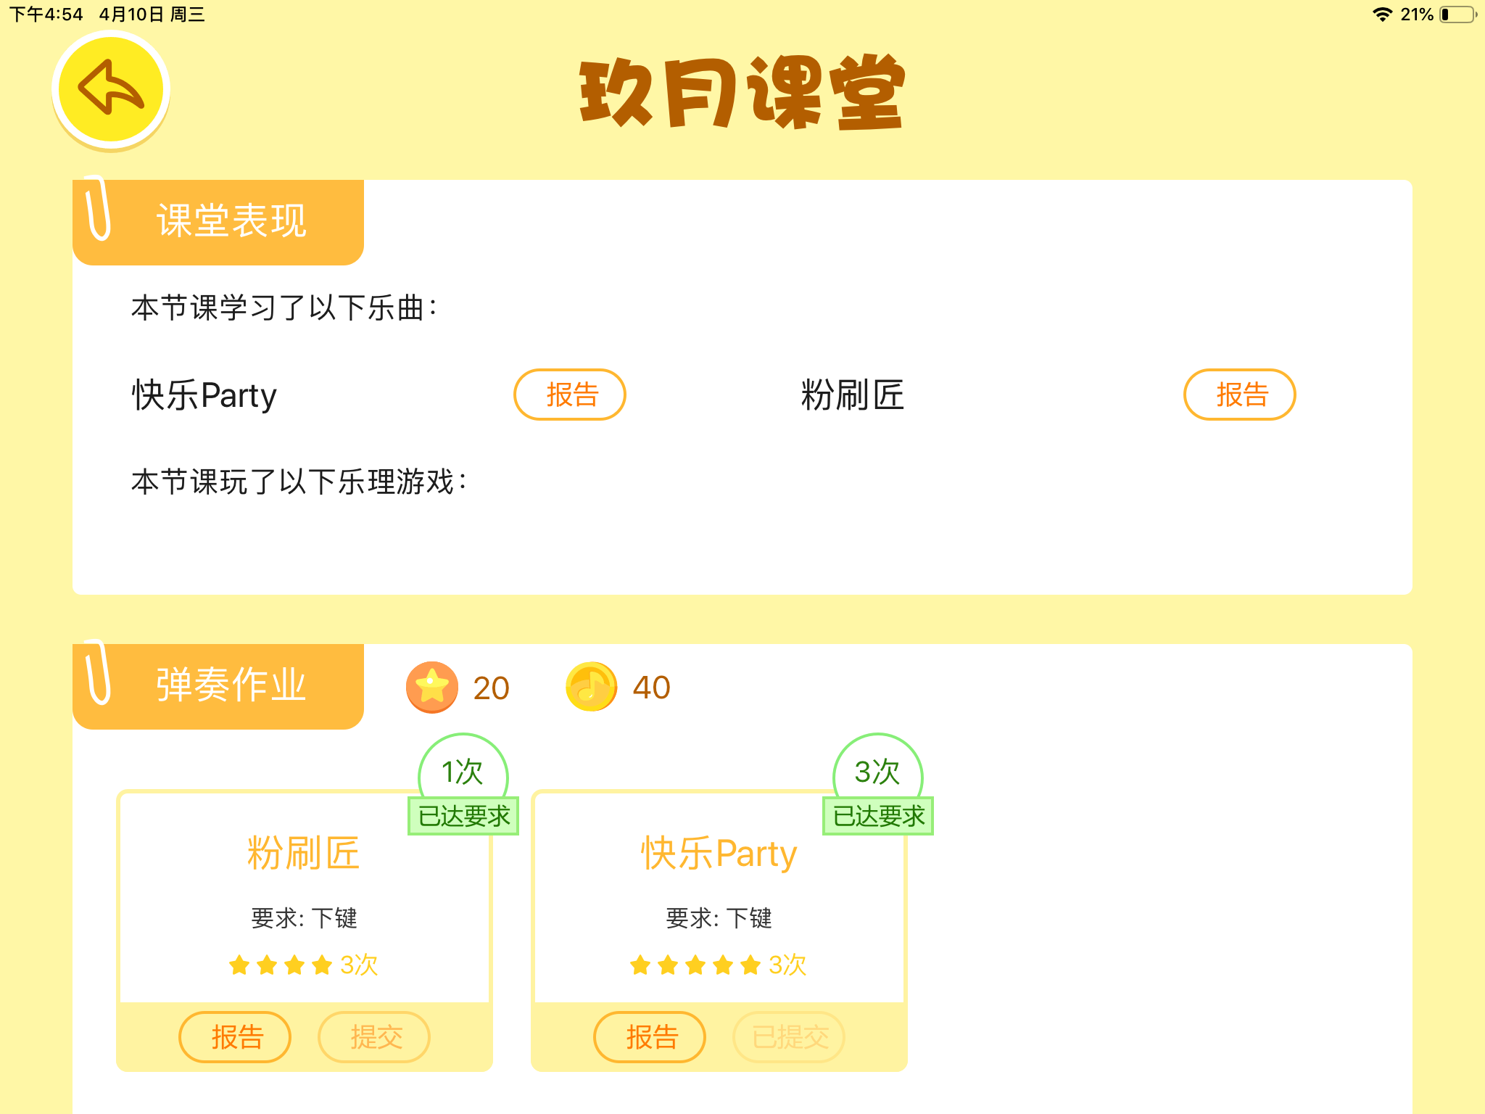Viewport: 1485px width, 1114px height.
Task: Open report in 粉刷匠 homework card
Action: (x=235, y=1037)
